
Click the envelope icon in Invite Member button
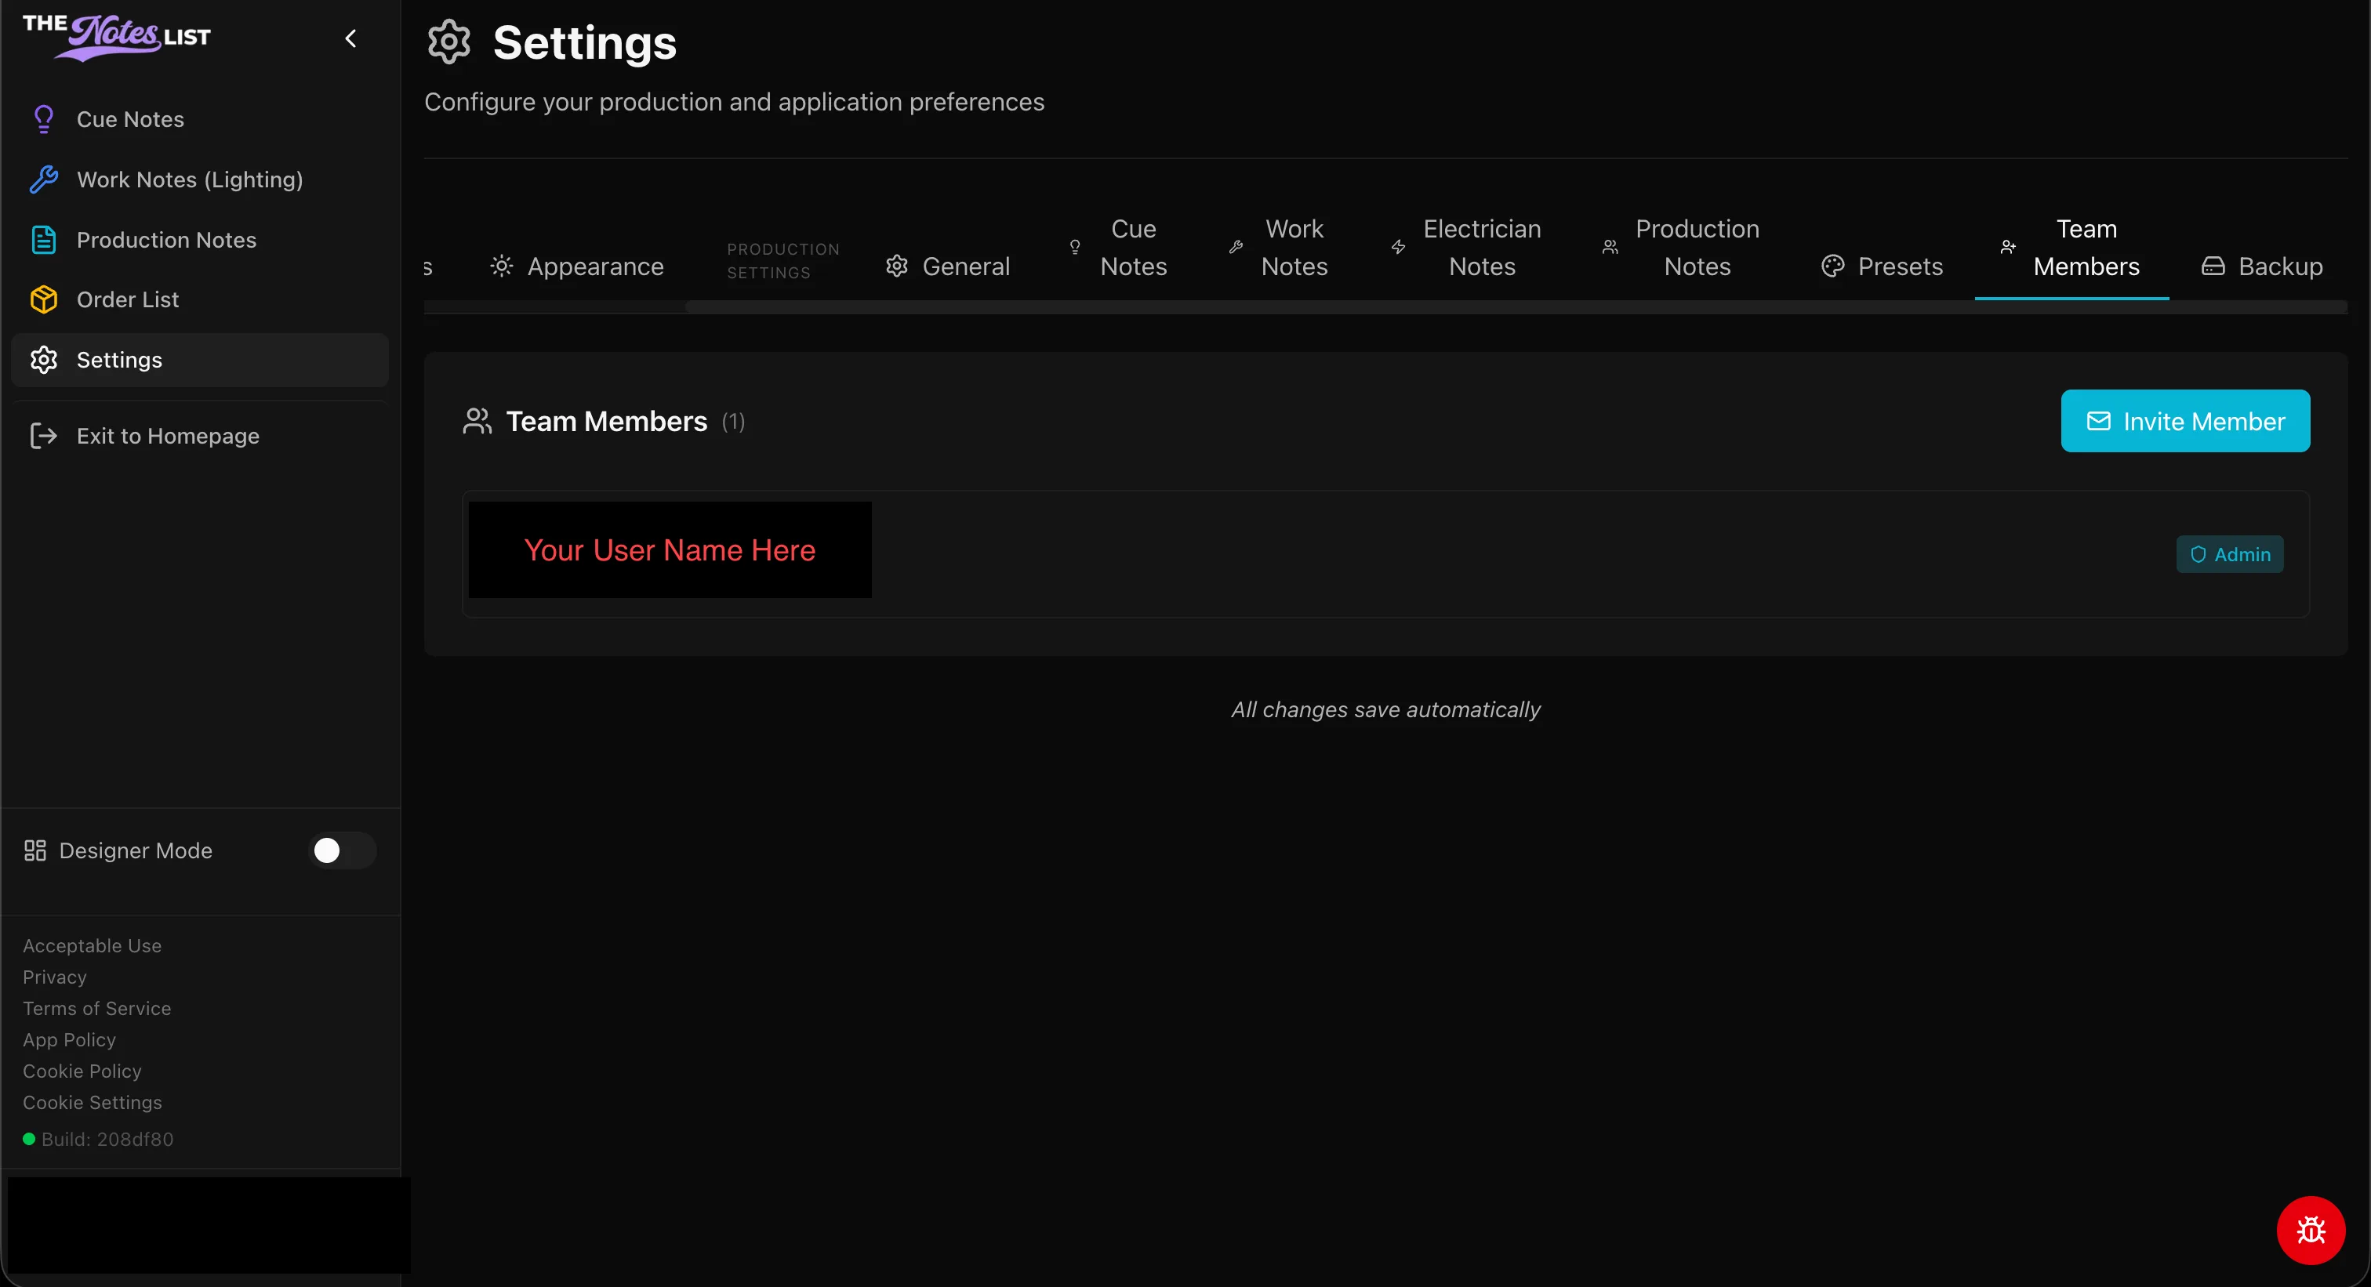tap(2099, 420)
